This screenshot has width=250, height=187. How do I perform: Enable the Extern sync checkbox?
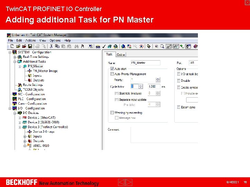pyautogui.click(x=178, y=107)
